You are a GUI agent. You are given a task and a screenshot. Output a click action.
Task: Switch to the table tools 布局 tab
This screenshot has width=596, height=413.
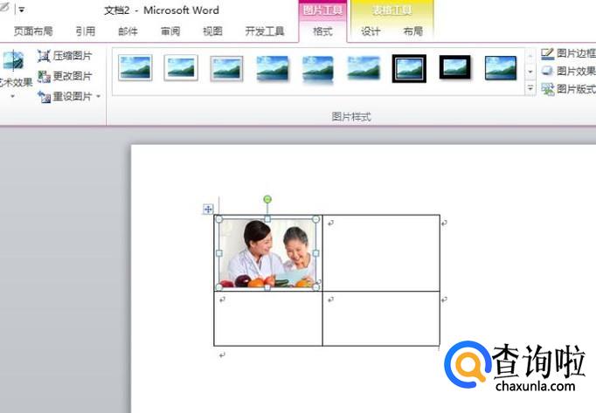[x=412, y=31]
